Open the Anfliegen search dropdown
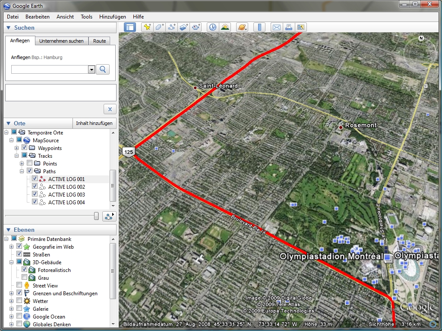This screenshot has height=331, width=442. coord(92,69)
